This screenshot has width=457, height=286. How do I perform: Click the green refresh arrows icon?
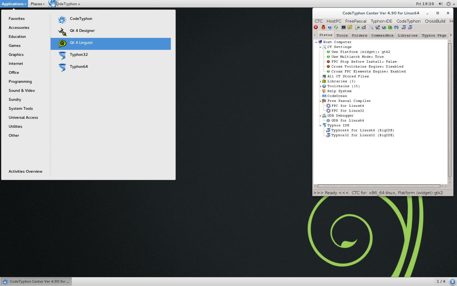pyautogui.click(x=336, y=27)
